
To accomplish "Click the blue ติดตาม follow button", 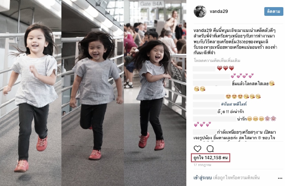I will (x=274, y=11).
